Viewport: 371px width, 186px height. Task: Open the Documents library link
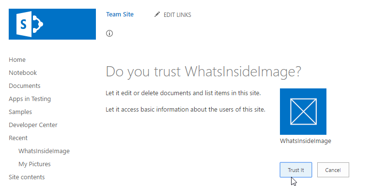(x=25, y=86)
